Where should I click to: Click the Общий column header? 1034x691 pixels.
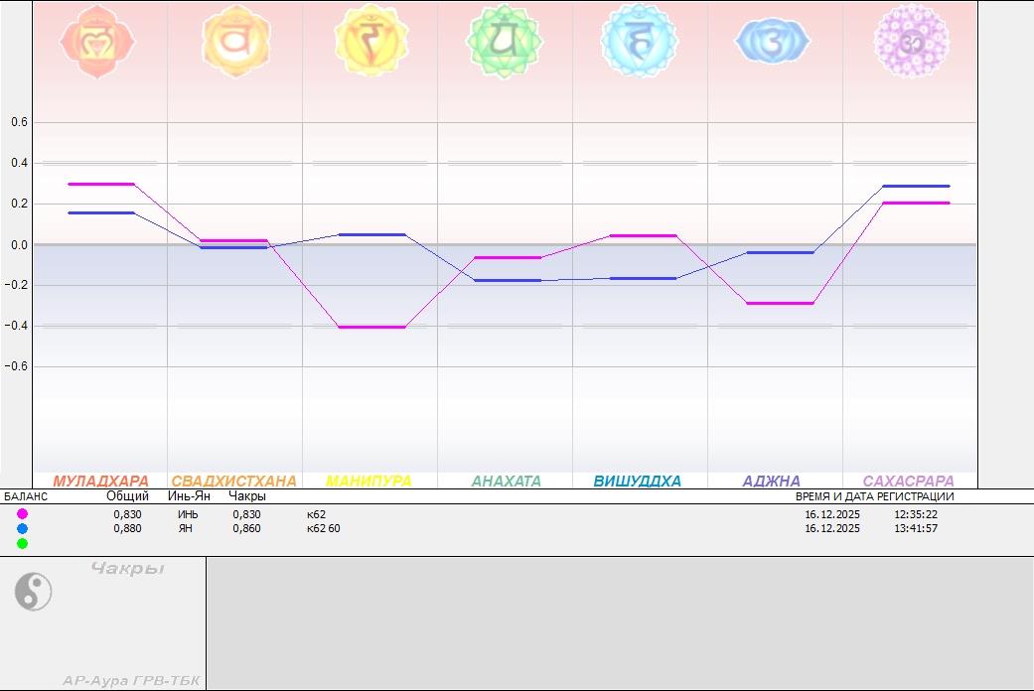[127, 496]
